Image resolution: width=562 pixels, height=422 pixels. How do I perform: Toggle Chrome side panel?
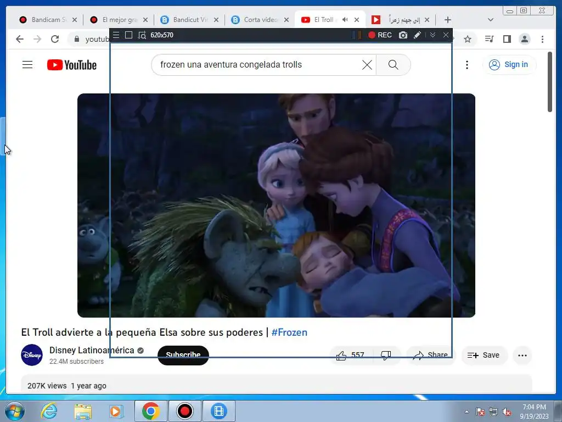507,39
